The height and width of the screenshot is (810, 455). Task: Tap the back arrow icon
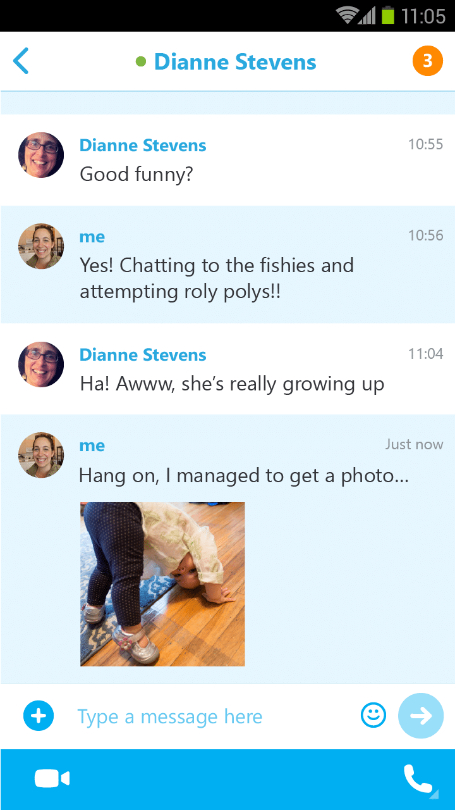[x=21, y=61]
